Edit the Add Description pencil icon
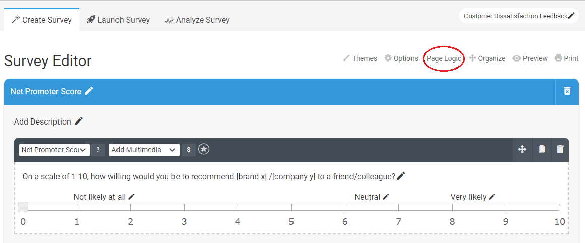The image size is (585, 243). pyautogui.click(x=78, y=121)
